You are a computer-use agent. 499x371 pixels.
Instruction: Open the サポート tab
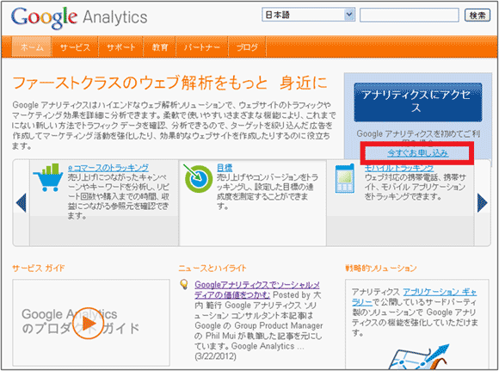click(x=120, y=47)
